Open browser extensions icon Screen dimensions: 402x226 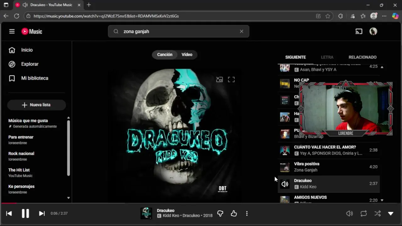(x=340, y=16)
